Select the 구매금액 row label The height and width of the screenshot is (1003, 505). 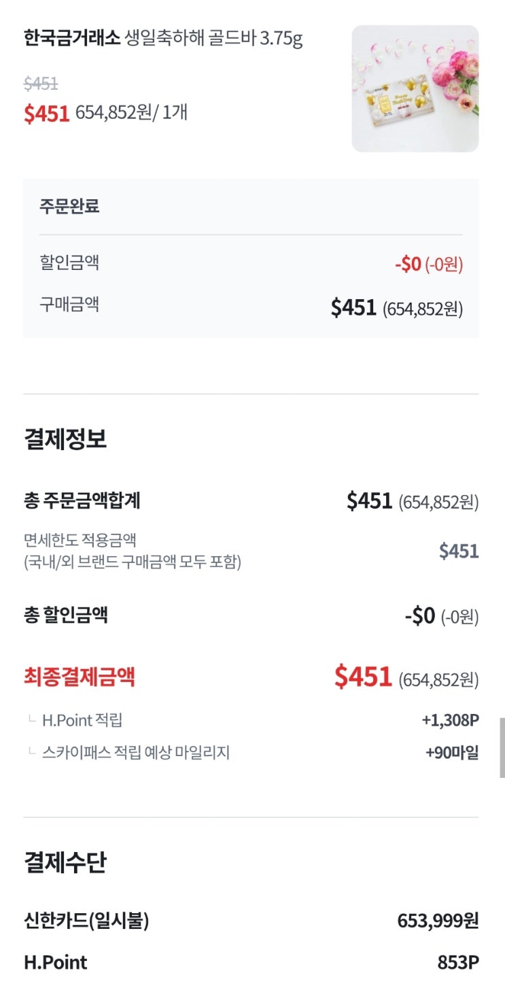69,304
